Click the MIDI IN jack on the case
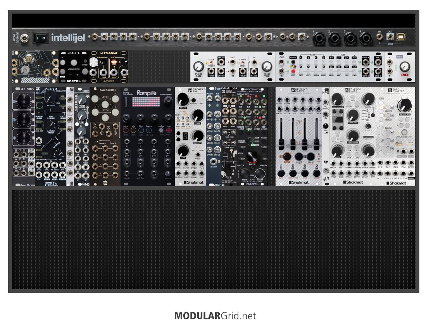This screenshot has height=324, width=431. tap(379, 36)
